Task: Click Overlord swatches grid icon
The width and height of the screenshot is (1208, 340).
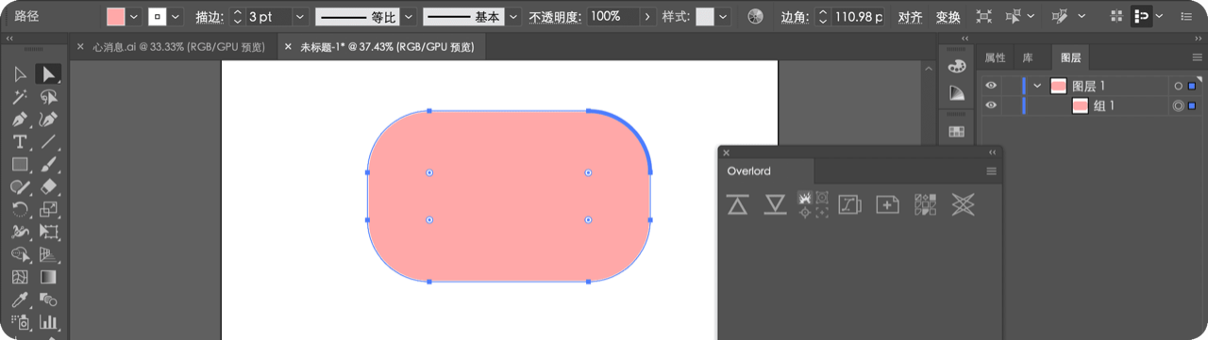Action: pyautogui.click(x=926, y=203)
